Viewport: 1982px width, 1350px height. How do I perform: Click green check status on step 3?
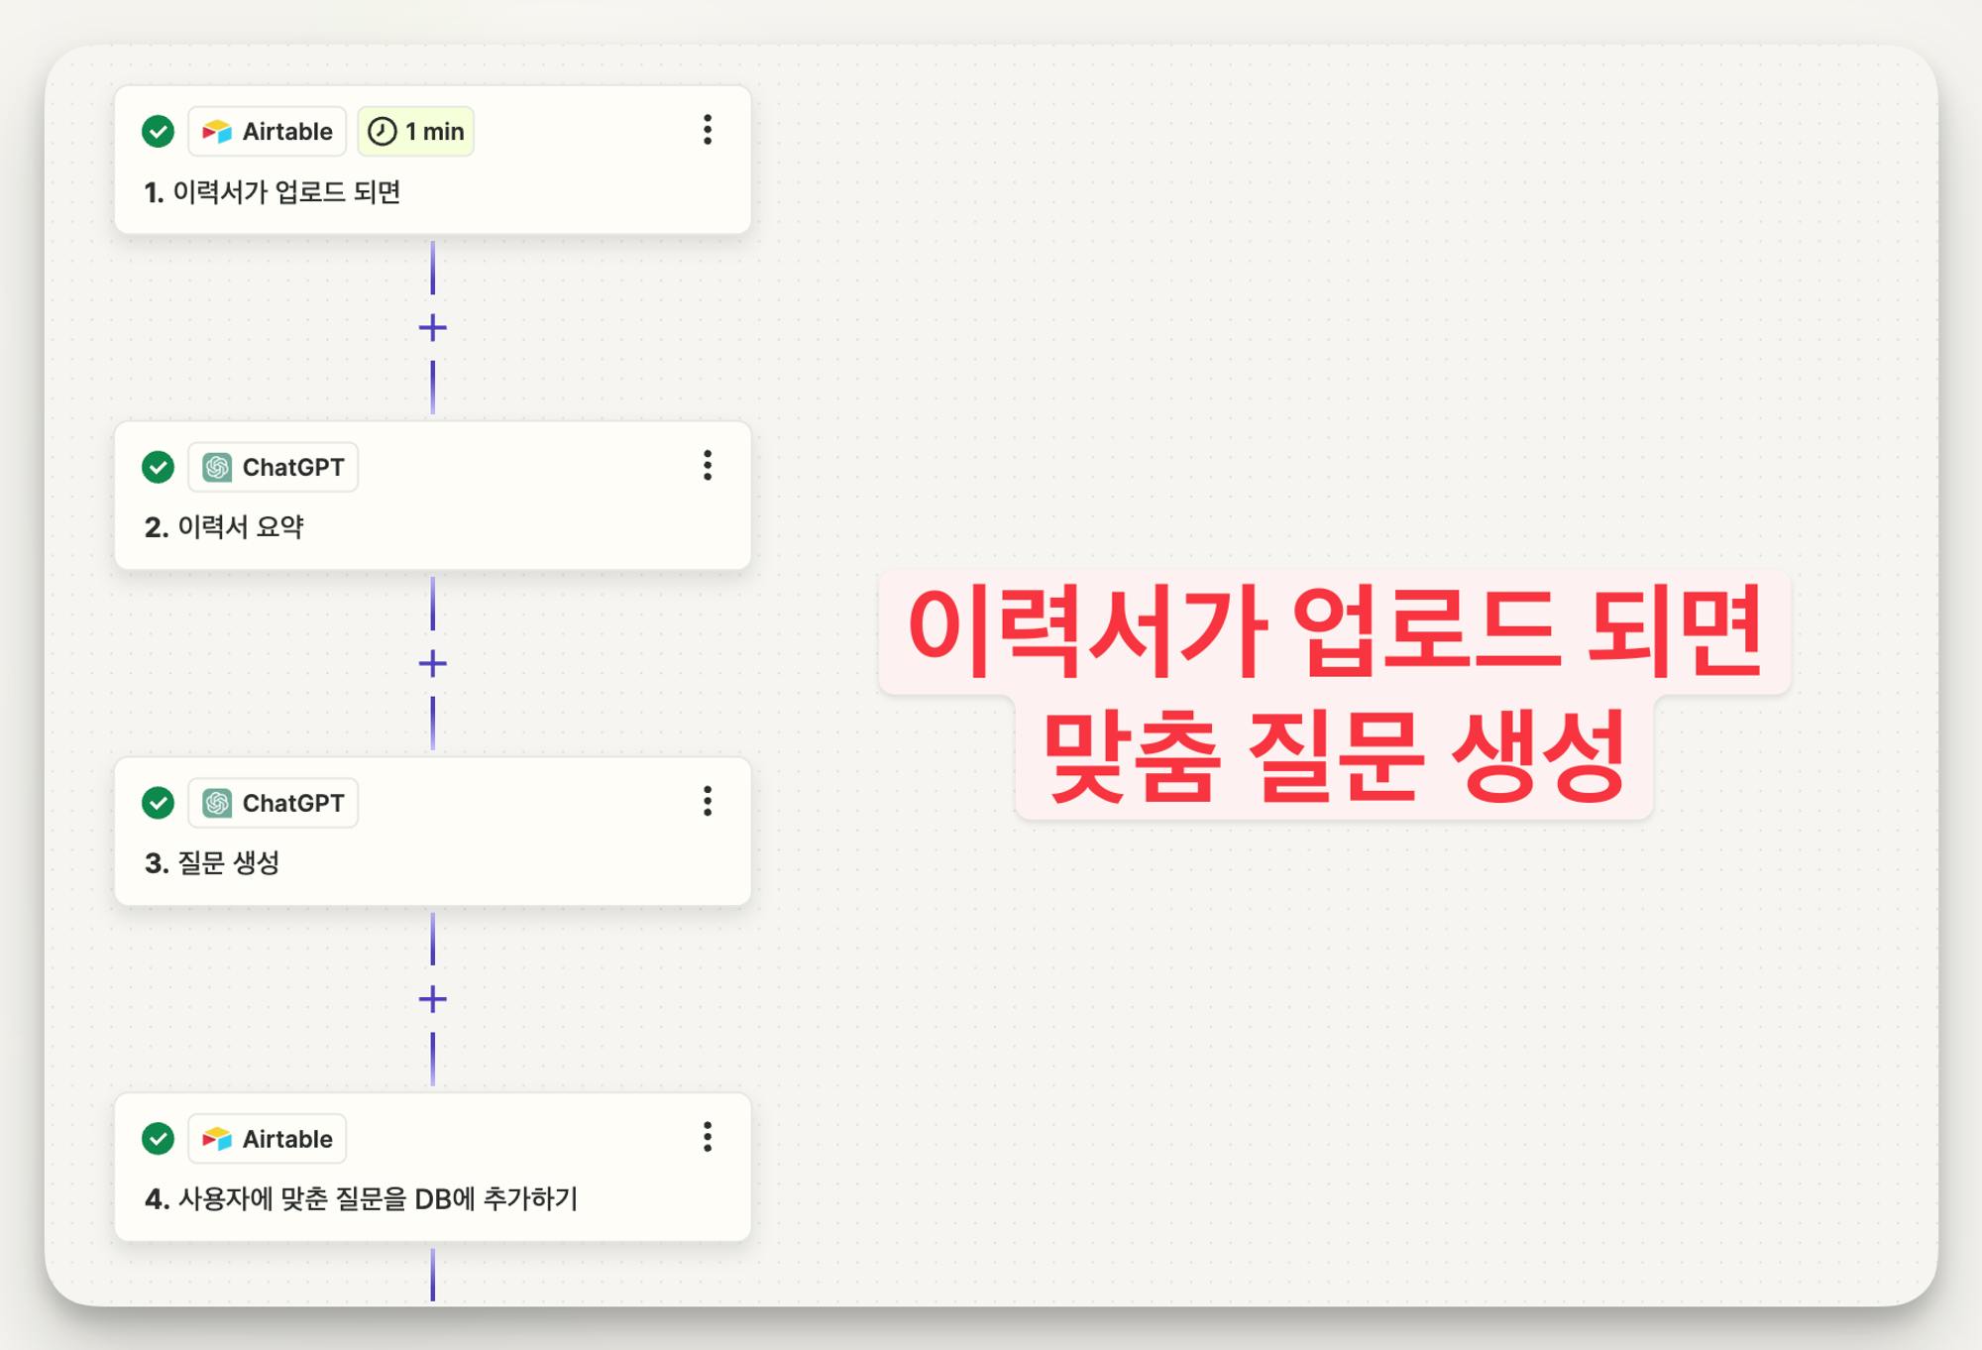(158, 803)
